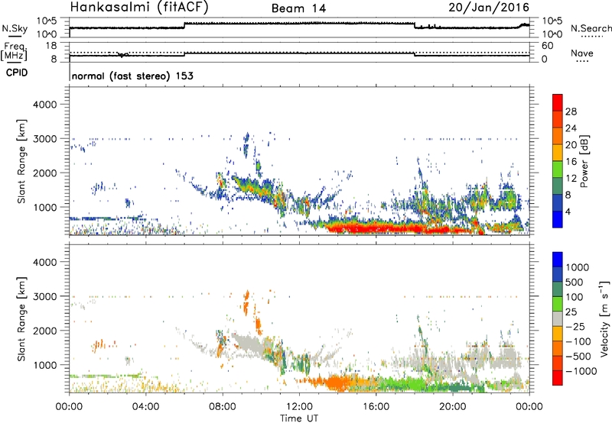Click the 2000 tick on the velocity panel axis

[44, 331]
